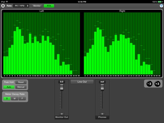Open the hamburger menu icon
The height and width of the screenshot is (123, 164).
tap(3, 6)
